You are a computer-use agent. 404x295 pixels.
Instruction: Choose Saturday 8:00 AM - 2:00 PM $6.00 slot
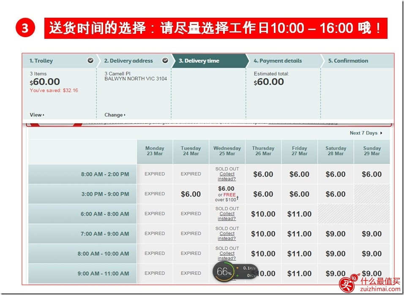[x=336, y=174]
